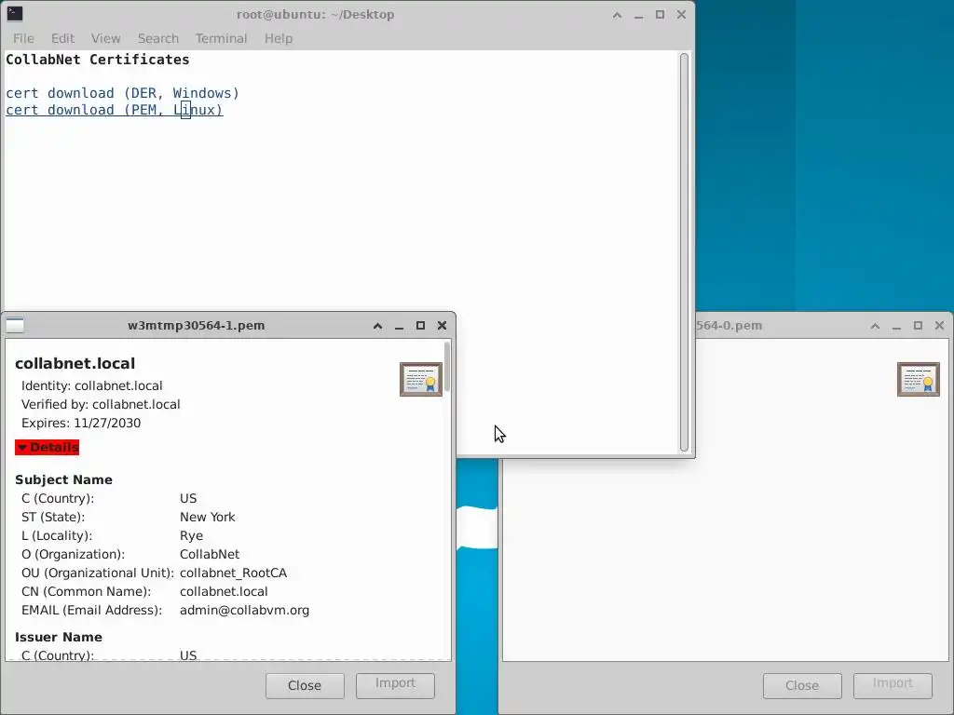Click certificate icon in w3mtmp30564-1.pem window
The height and width of the screenshot is (715, 954).
tap(420, 380)
